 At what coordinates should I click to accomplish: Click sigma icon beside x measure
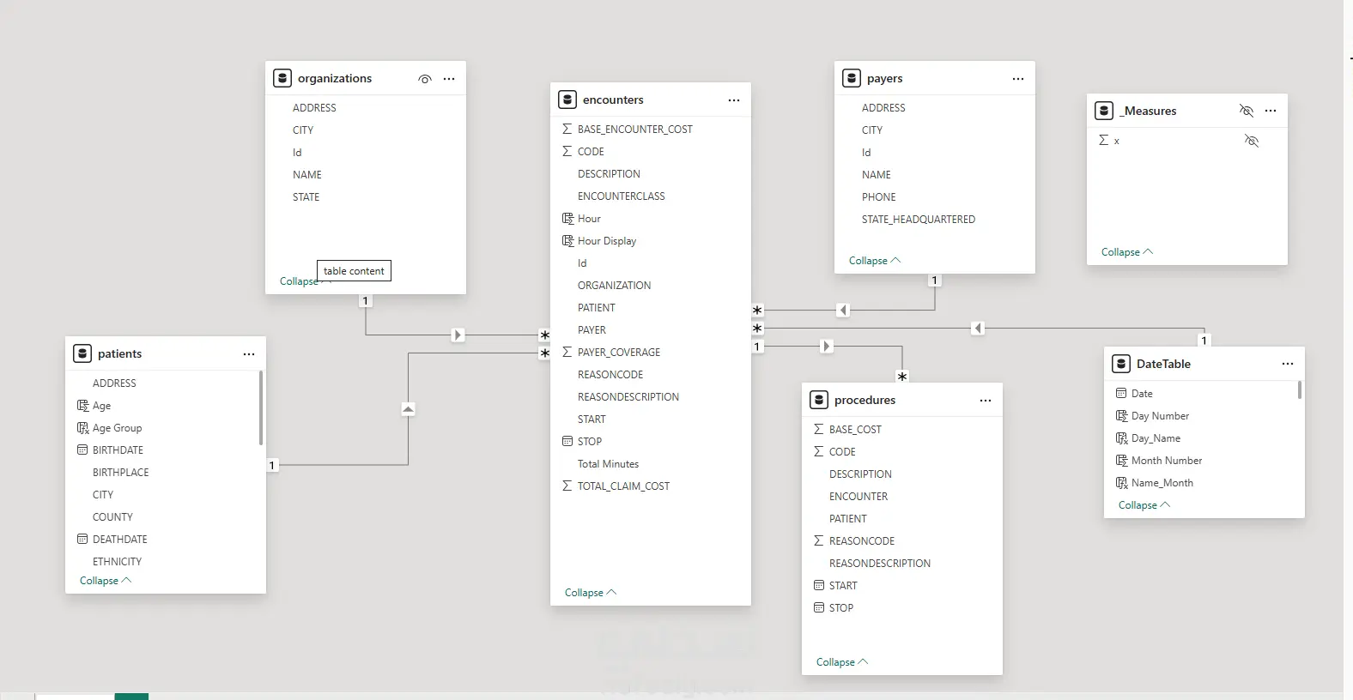point(1103,140)
